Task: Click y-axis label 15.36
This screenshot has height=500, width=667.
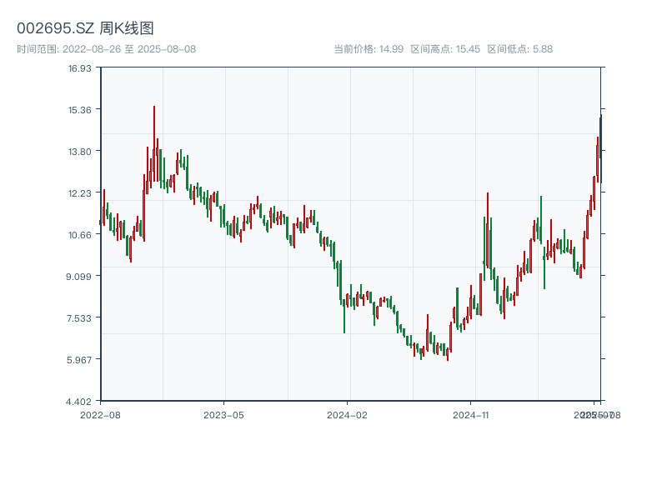Action: point(80,110)
